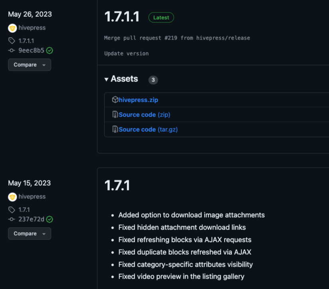Click the commit icon next to 9eec8b5
This screenshot has width=329, height=289.
click(x=11, y=50)
